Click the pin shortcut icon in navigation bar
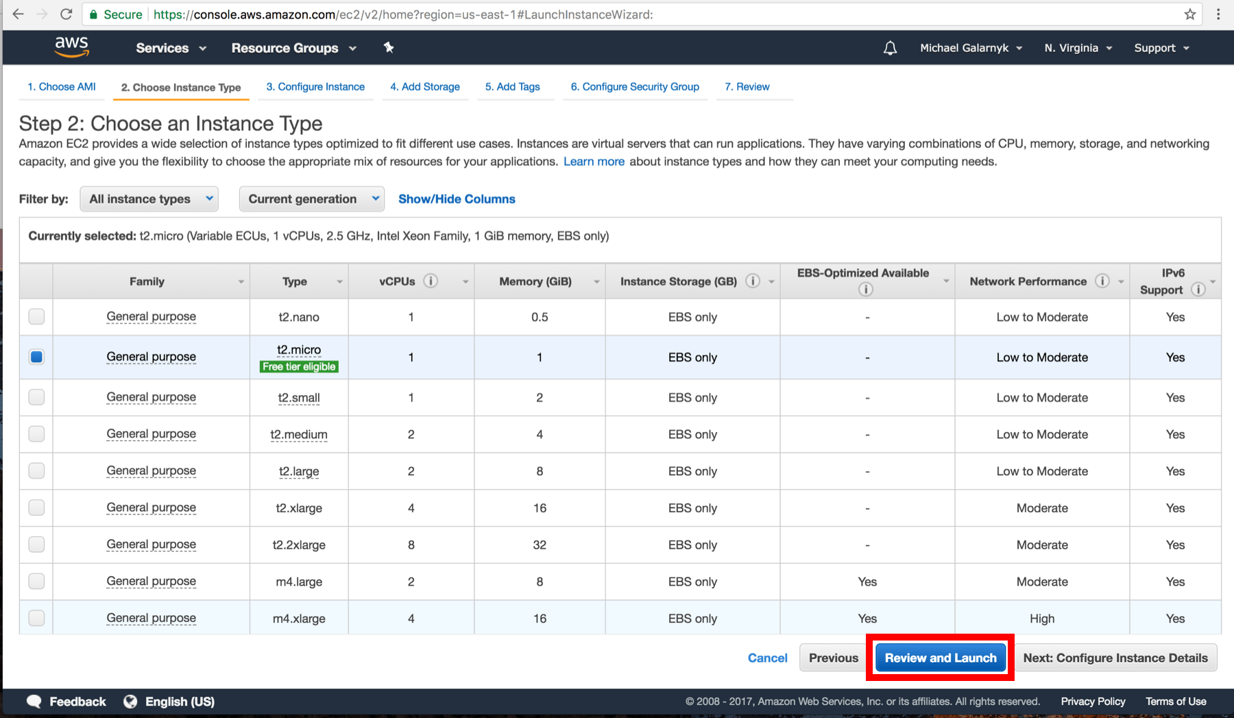This screenshot has height=718, width=1234. pyautogui.click(x=388, y=47)
